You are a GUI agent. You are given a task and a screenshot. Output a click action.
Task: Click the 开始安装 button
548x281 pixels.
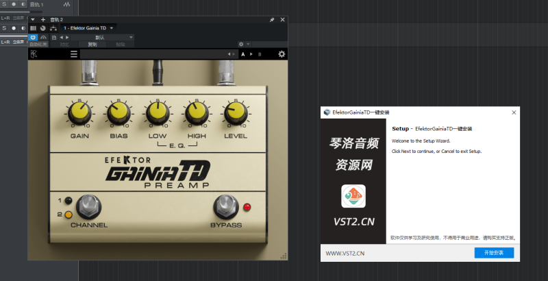coord(493,253)
